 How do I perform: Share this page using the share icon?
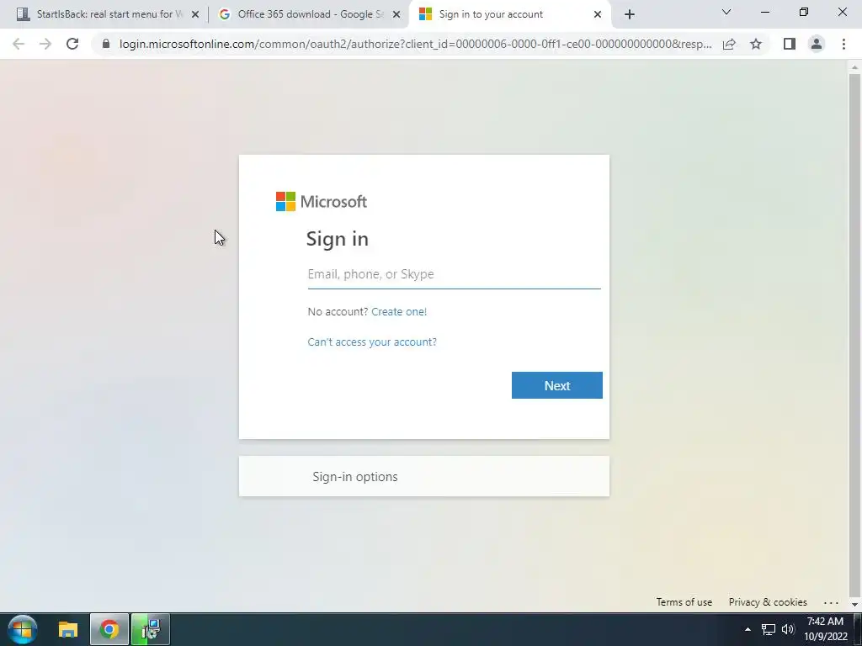[729, 44]
